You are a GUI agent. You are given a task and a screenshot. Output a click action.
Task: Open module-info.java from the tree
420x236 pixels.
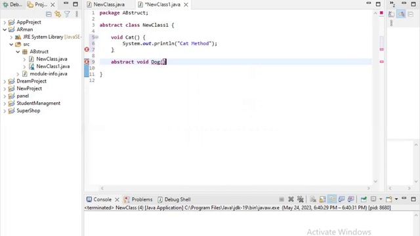click(49, 74)
